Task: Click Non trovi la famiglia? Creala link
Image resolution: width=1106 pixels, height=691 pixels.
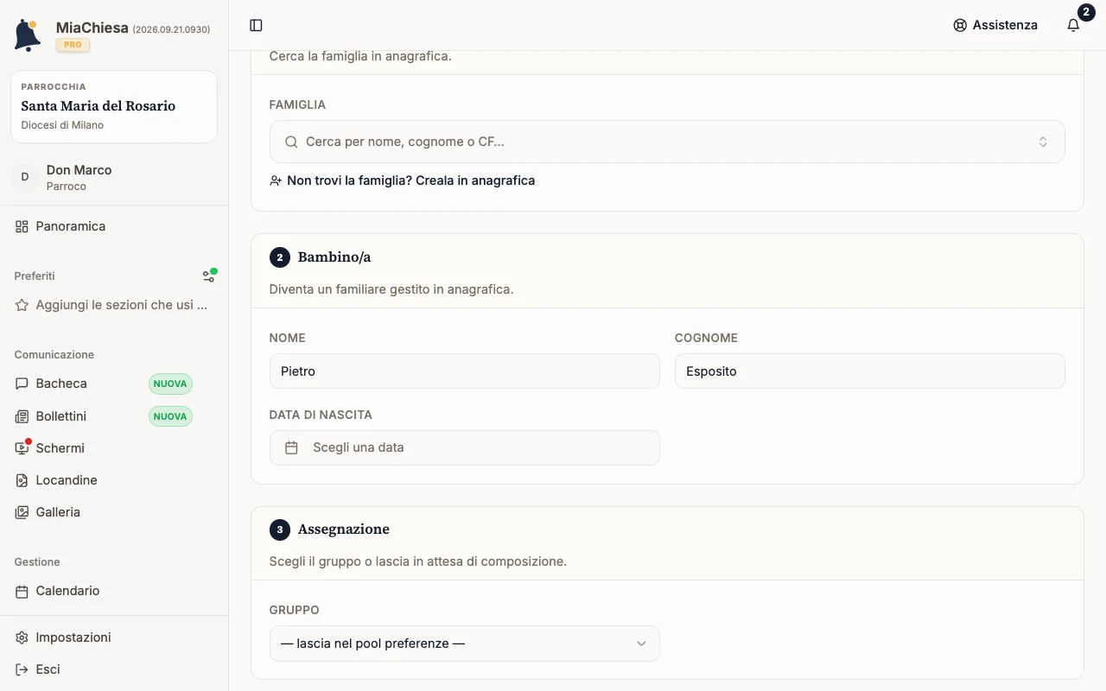Action: (x=402, y=181)
